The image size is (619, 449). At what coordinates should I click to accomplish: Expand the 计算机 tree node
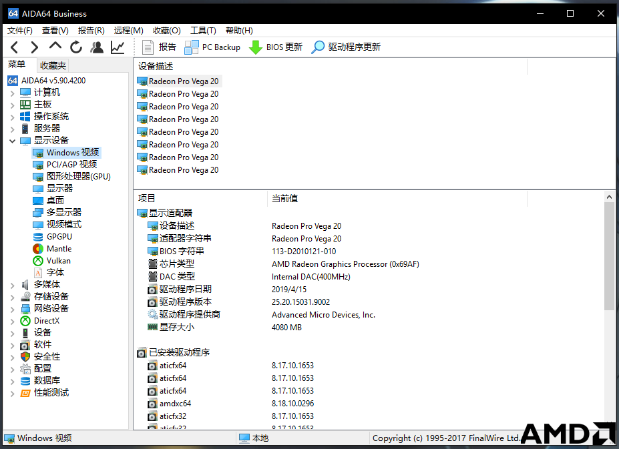click(12, 93)
